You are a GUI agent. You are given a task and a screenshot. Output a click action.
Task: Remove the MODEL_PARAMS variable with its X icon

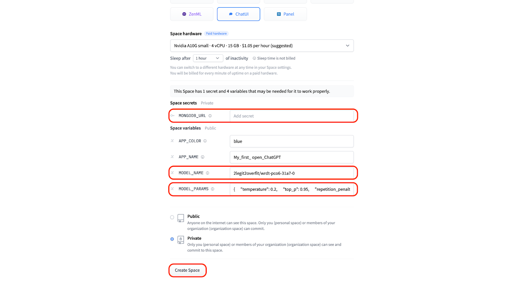(172, 189)
